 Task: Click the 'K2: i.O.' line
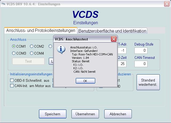[78, 68]
